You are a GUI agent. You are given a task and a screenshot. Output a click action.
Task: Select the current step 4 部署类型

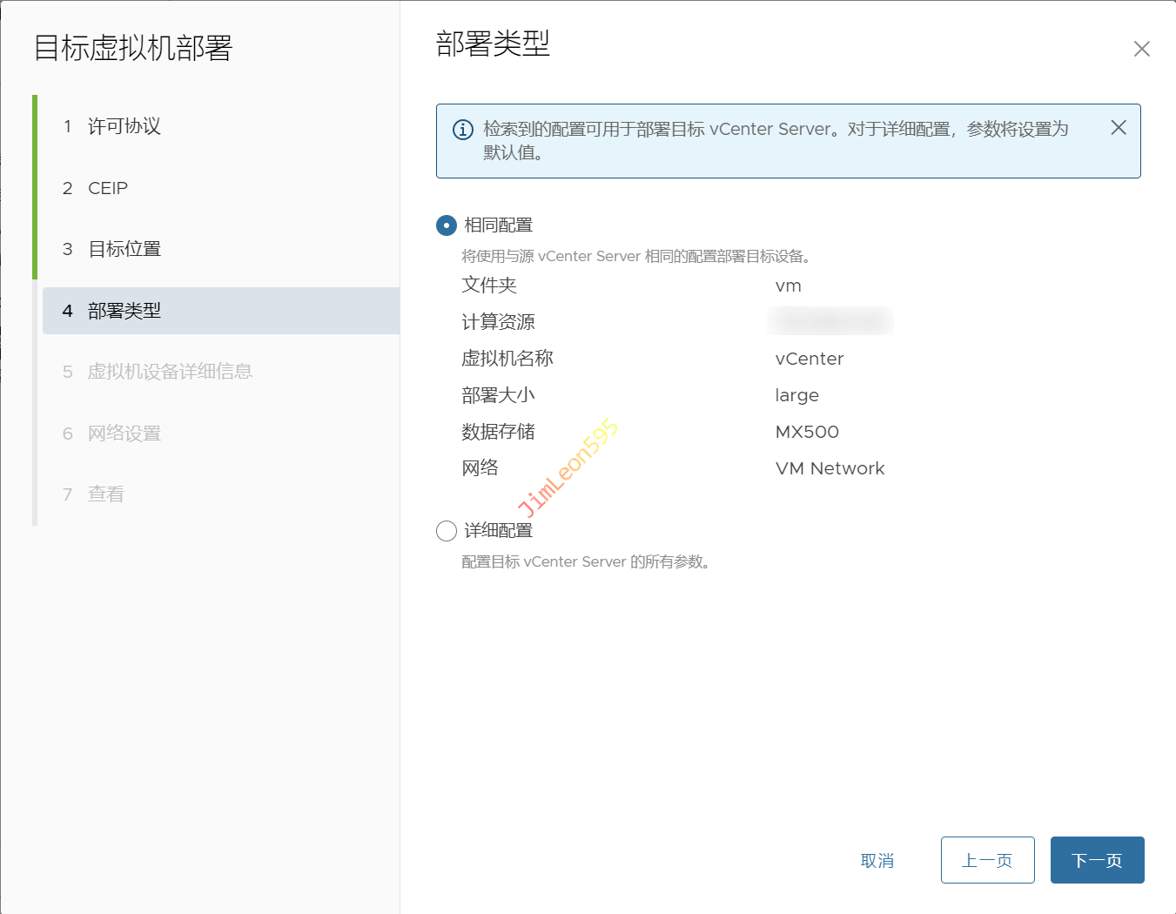pyautogui.click(x=124, y=311)
